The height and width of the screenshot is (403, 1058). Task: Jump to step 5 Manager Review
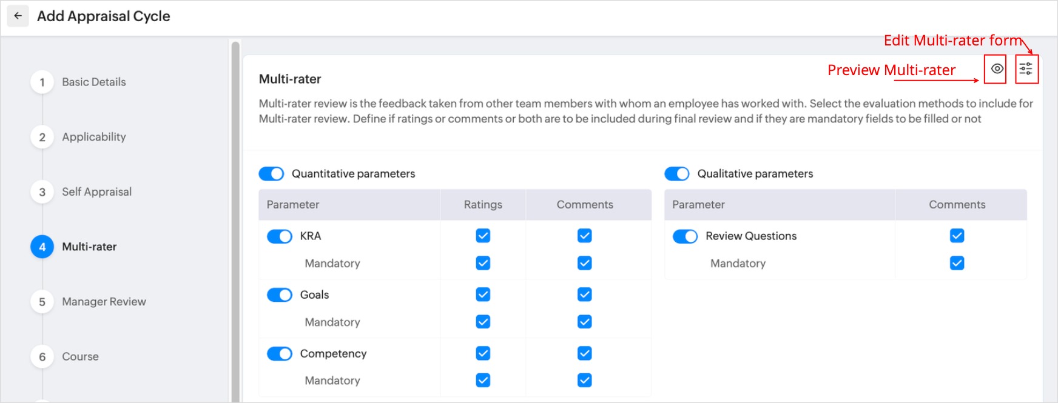(89, 302)
